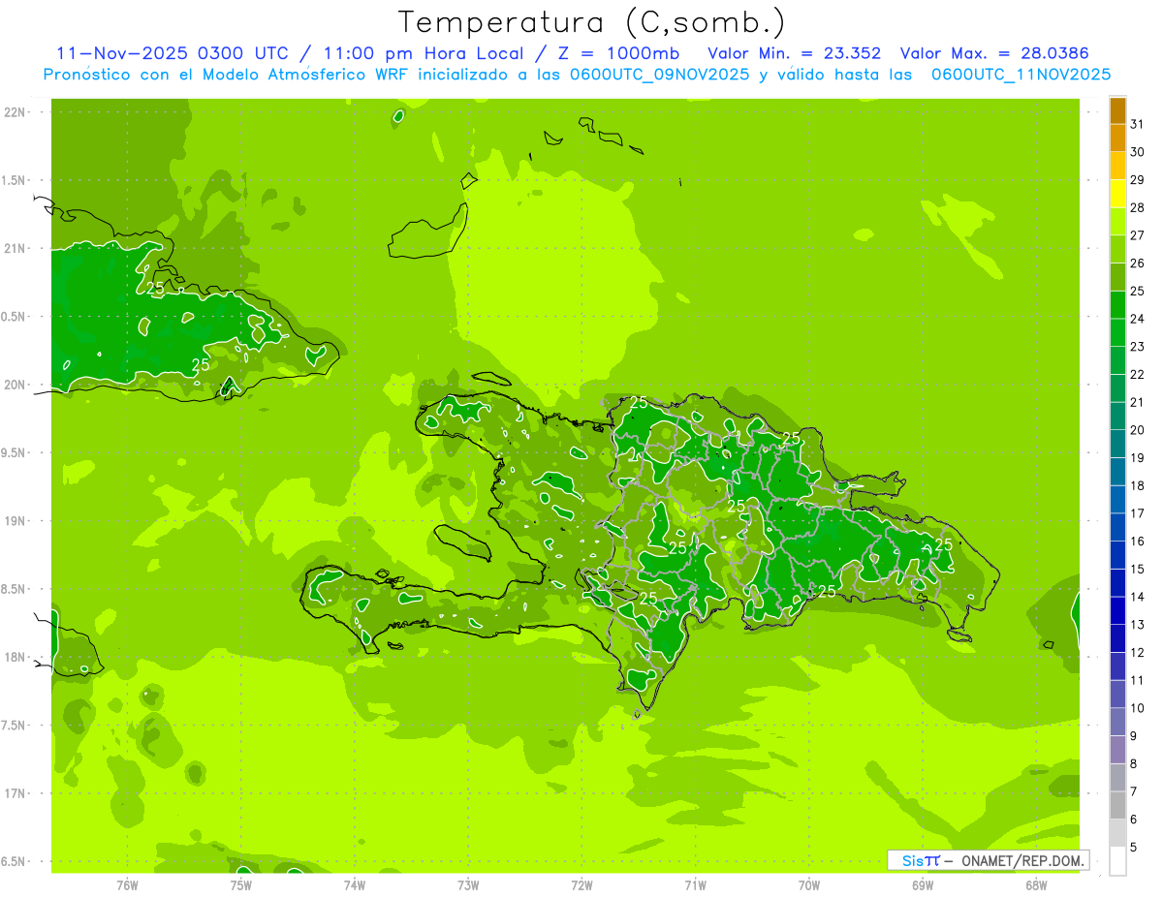Click valid-until time '0600UTC_11NOV2025'
The height and width of the screenshot is (898, 1163).
(1021, 75)
